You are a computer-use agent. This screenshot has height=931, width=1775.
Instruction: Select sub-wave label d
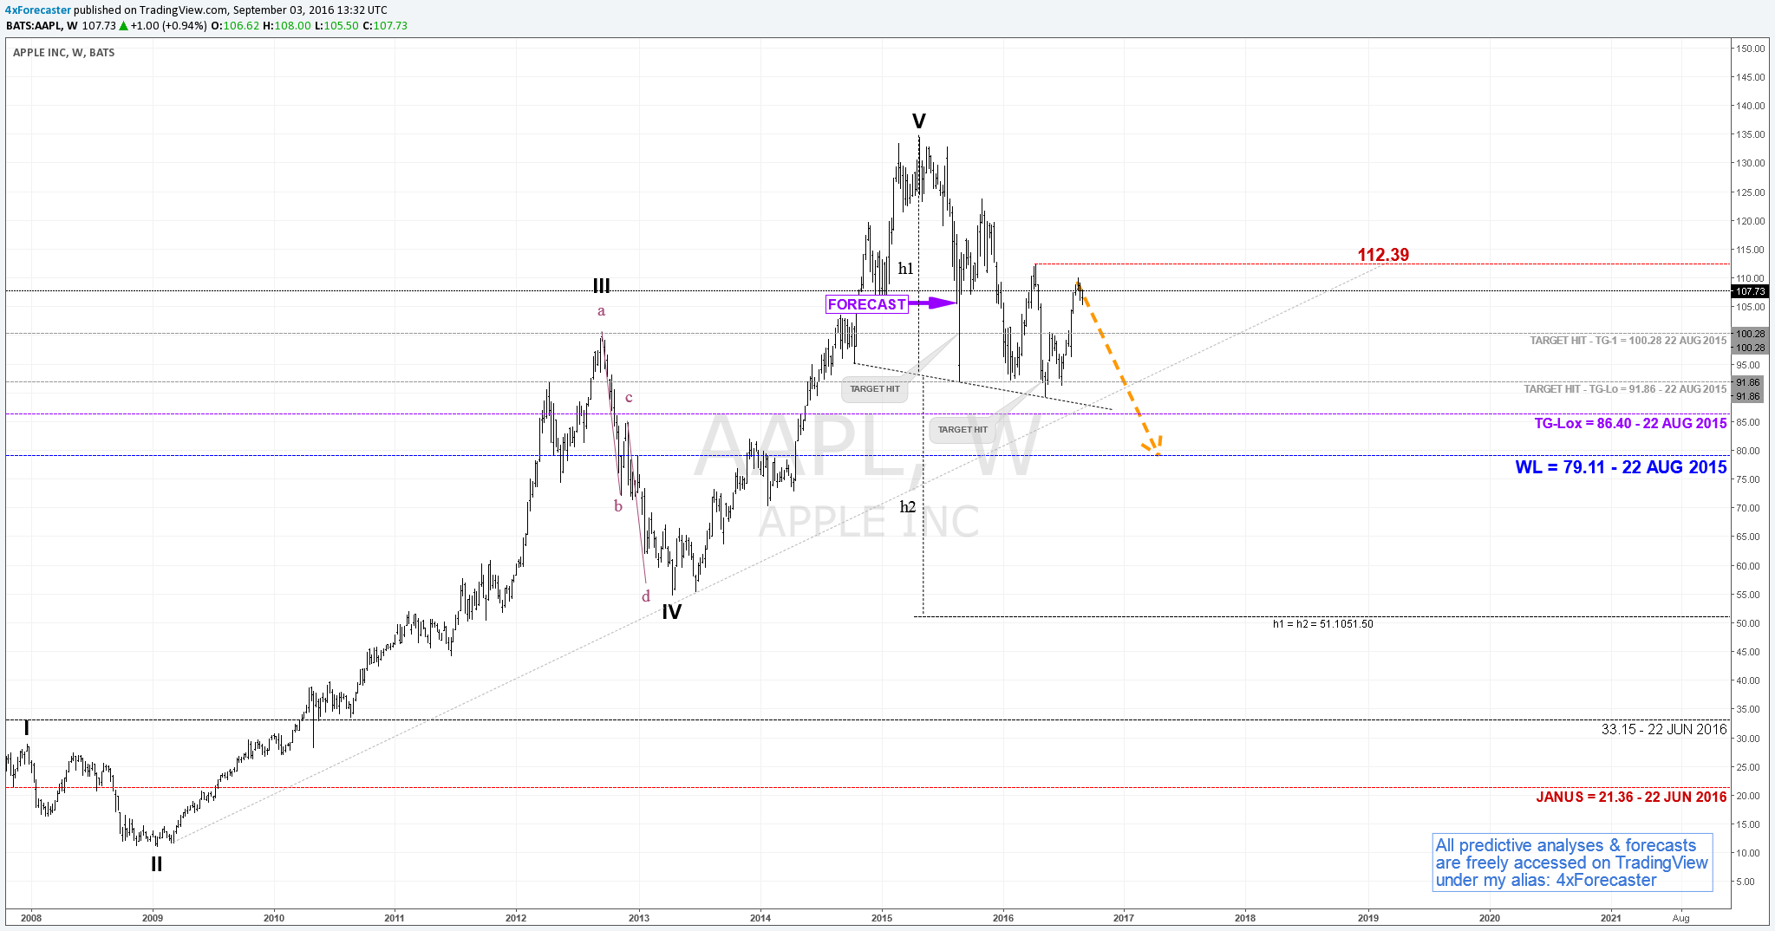coord(646,596)
